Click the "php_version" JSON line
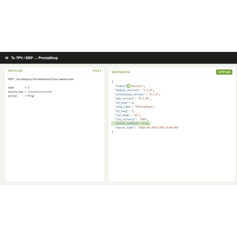This screenshot has width=237, height=237. (x=133, y=99)
